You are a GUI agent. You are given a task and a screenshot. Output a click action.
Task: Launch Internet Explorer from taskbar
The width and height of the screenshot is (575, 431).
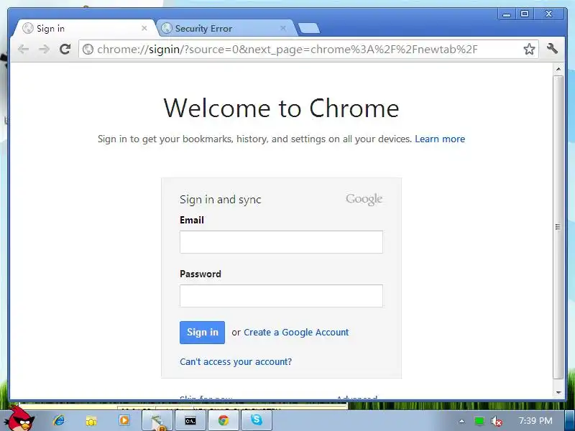coord(59,420)
